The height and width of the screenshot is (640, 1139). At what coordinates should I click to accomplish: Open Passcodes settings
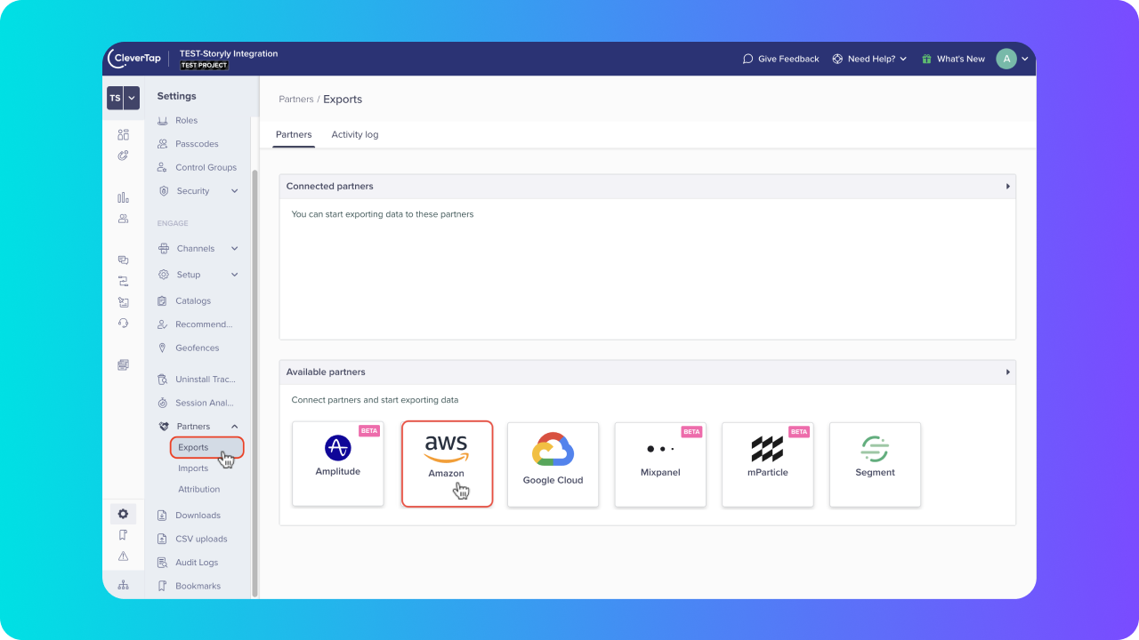pyautogui.click(x=198, y=144)
